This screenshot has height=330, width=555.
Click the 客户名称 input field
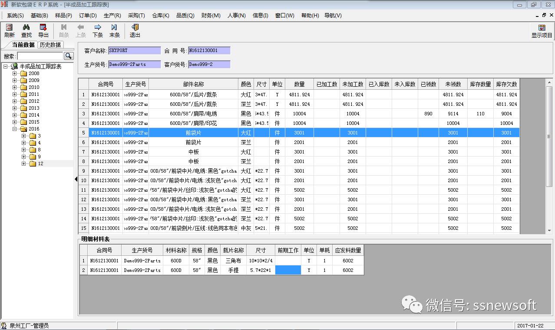[134, 51]
